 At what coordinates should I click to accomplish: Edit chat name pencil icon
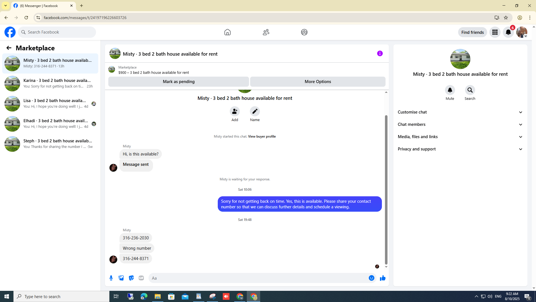click(x=255, y=111)
